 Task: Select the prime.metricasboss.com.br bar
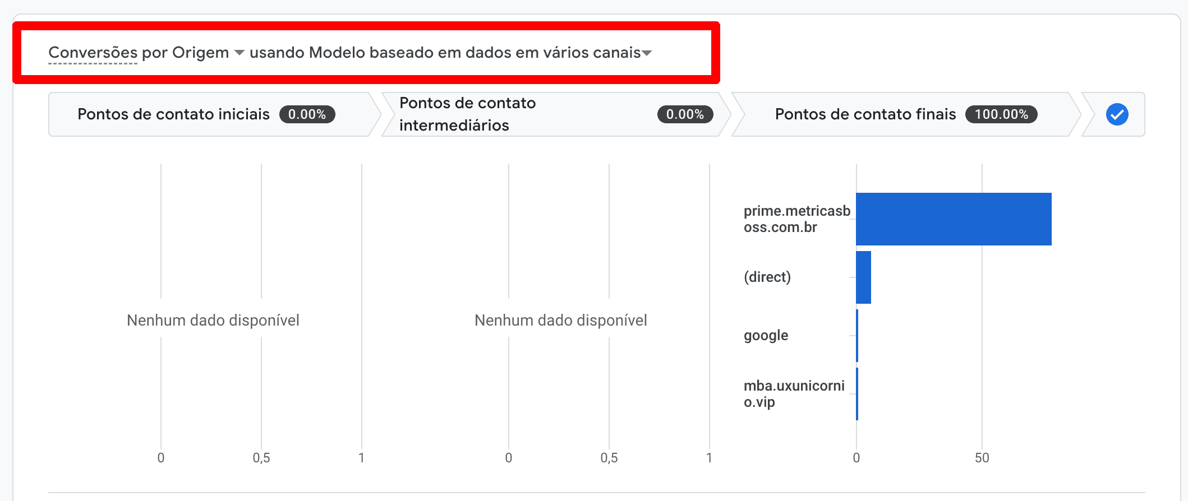954,219
